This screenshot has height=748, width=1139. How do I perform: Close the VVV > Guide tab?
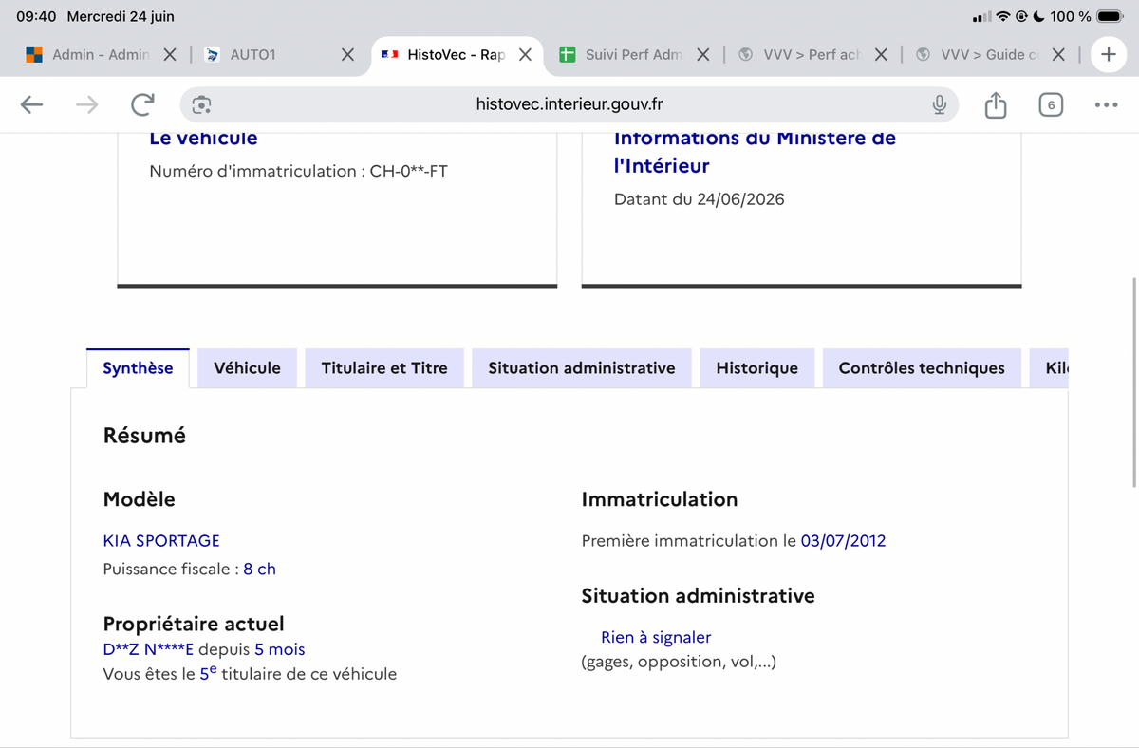point(1059,54)
